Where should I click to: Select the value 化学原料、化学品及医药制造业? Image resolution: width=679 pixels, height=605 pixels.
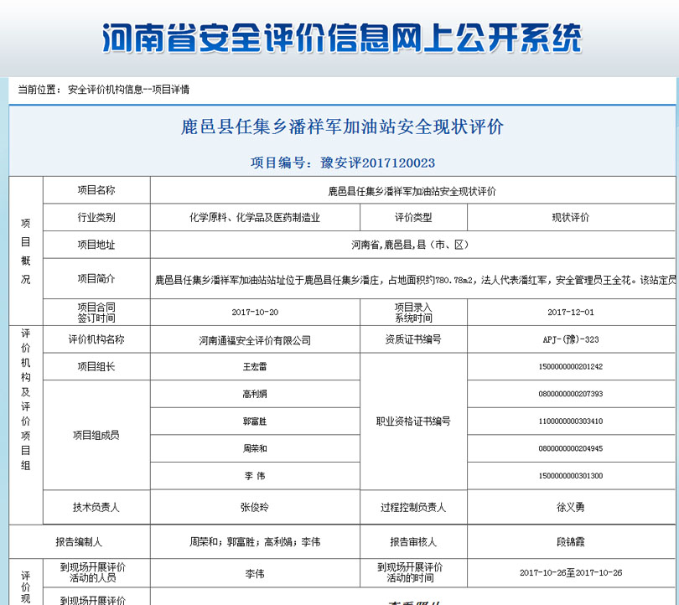click(x=255, y=218)
